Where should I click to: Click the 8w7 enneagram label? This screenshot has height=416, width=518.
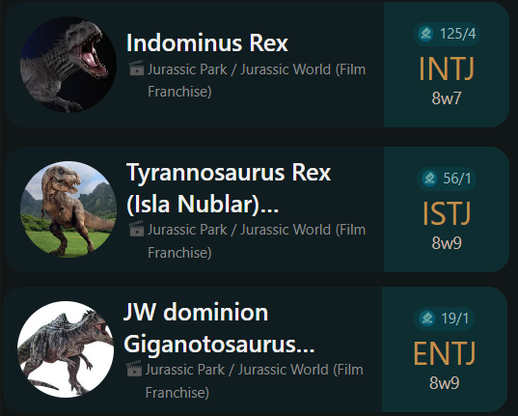[x=447, y=98]
